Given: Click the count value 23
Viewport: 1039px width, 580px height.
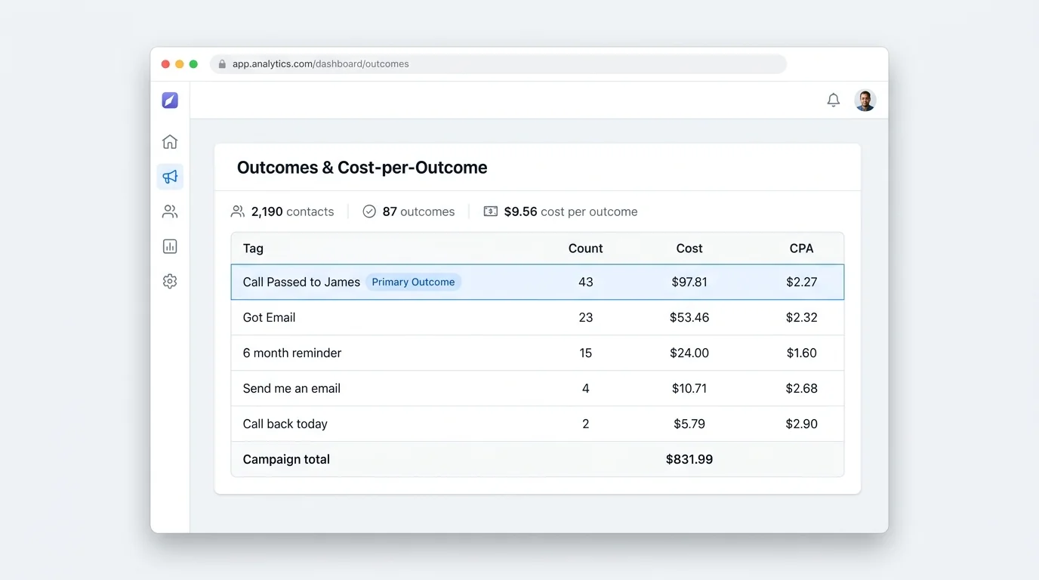Looking at the screenshot, I should (586, 317).
